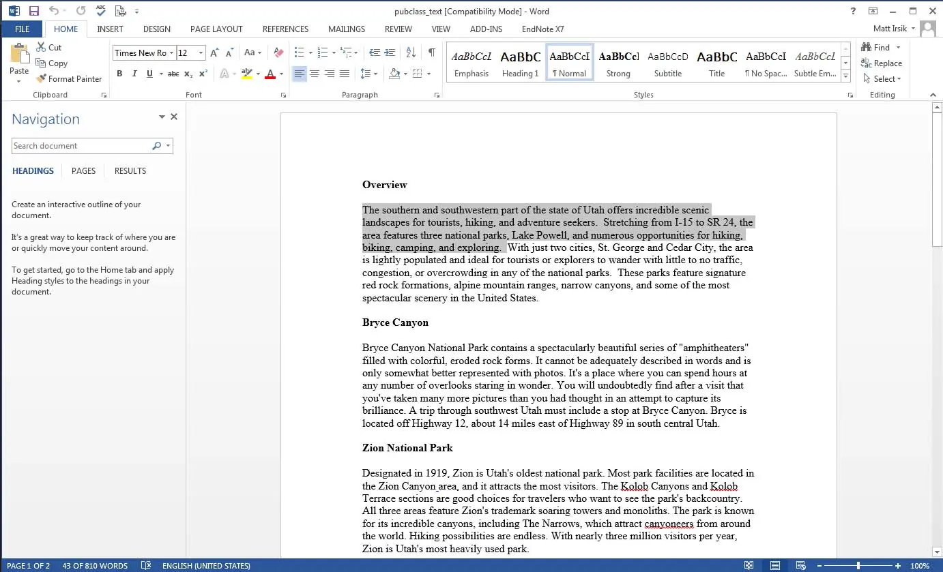Sort the selected text alphabetically
943x572 pixels.
tap(411, 52)
